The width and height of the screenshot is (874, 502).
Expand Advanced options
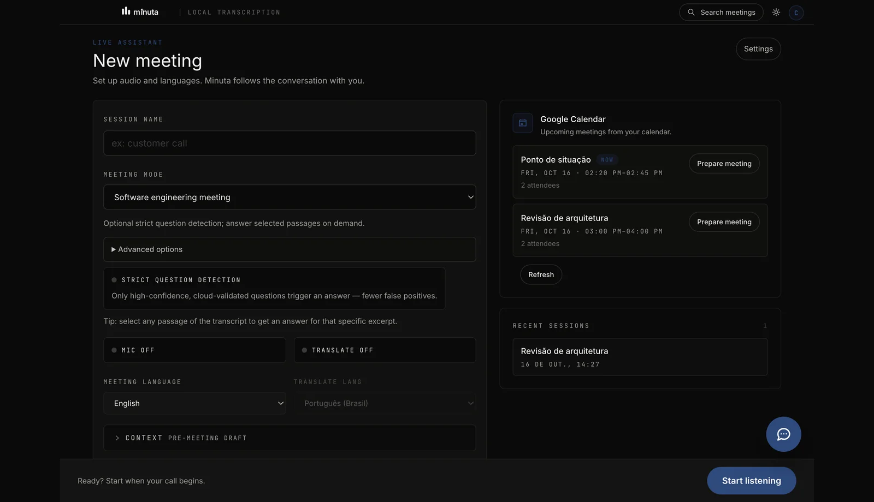290,249
